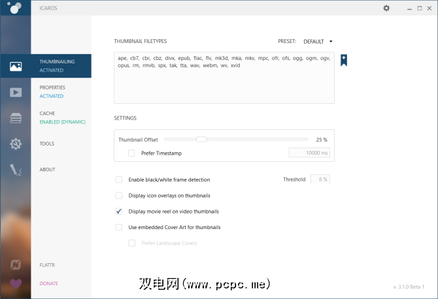Select the About pen icon in sidebar
438x299 pixels.
[16, 170]
